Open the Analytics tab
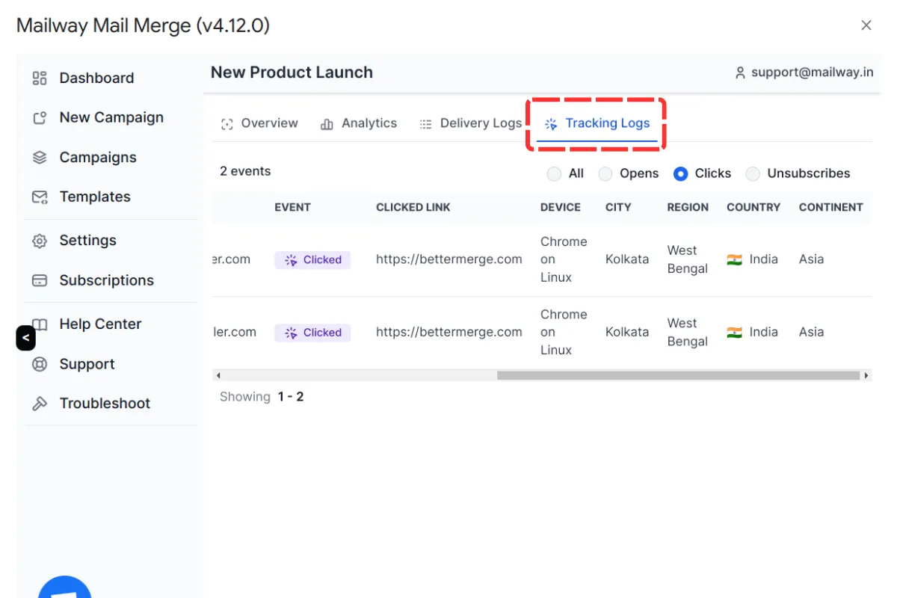897x598 pixels. [359, 123]
